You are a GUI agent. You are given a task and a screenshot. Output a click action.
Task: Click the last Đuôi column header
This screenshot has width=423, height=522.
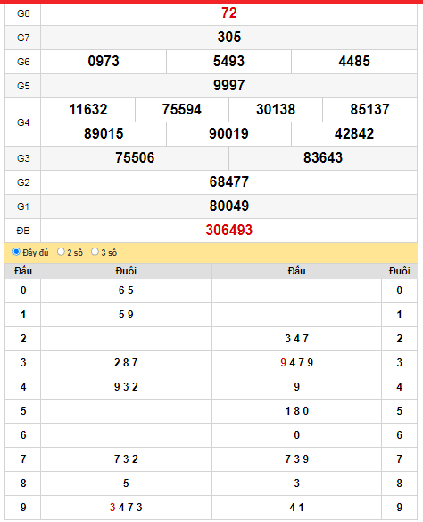[400, 271]
